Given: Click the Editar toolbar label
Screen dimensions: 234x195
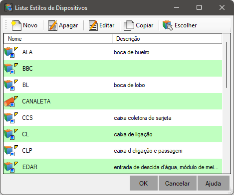Looking at the screenshot, I should click(x=107, y=25).
